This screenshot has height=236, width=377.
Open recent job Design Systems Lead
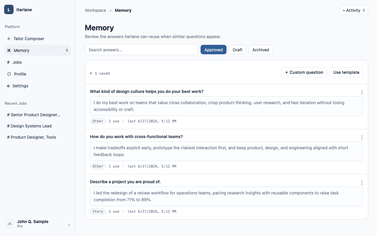tap(37, 126)
